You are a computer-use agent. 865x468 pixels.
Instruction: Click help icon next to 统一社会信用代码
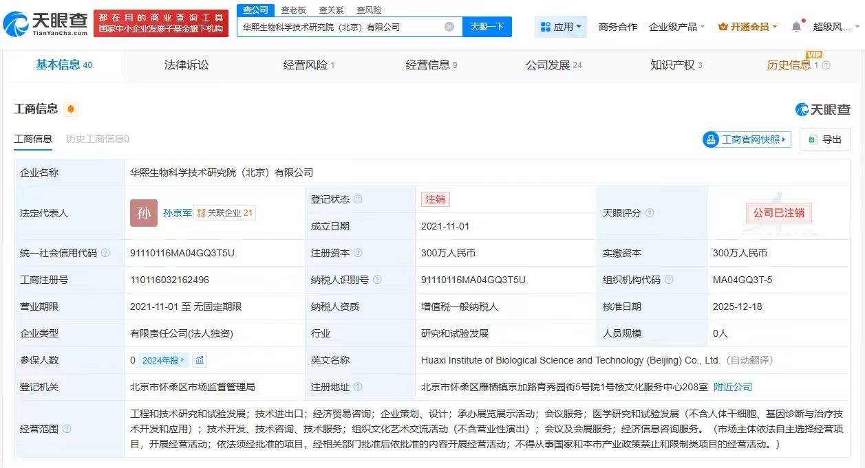pos(105,253)
